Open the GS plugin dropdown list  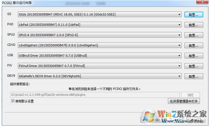99,14
